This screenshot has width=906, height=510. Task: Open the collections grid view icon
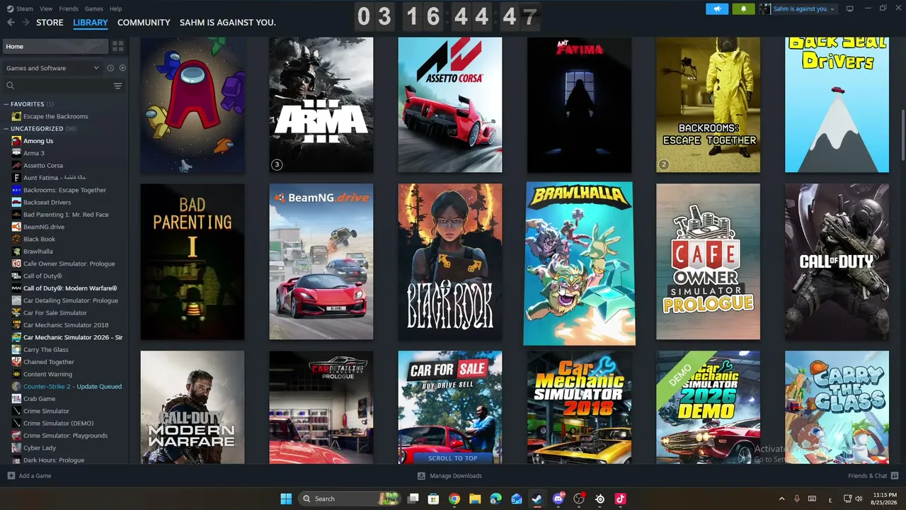click(117, 46)
